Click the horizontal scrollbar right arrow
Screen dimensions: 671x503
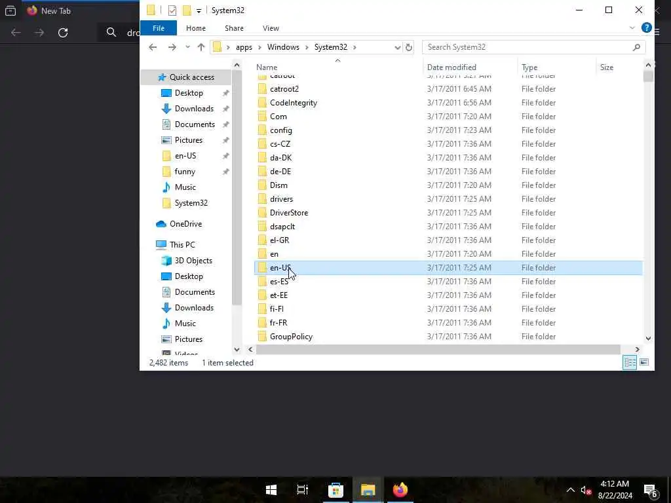click(637, 350)
